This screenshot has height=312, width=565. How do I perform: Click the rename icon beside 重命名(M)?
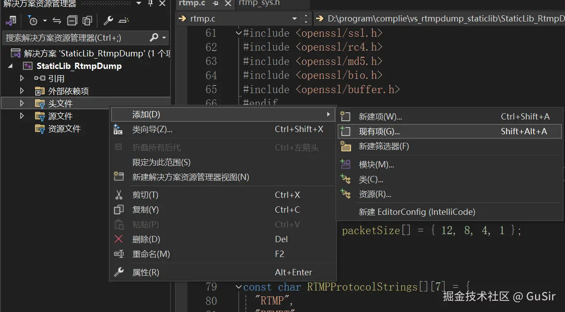[119, 254]
